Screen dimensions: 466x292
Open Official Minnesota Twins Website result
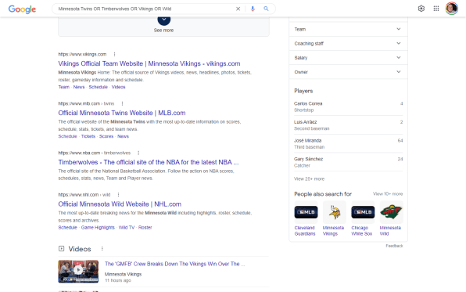(x=122, y=113)
